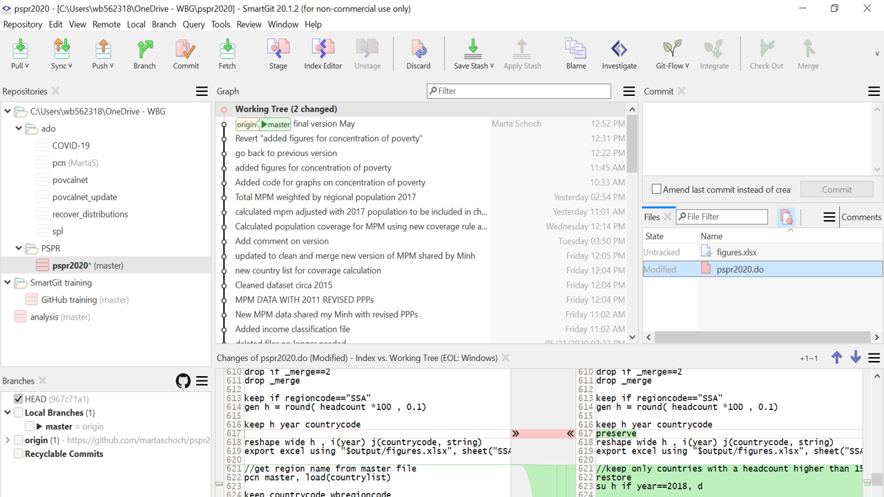Open the Graph panel hamburger menu
This screenshot has width=884, height=497.
[629, 91]
